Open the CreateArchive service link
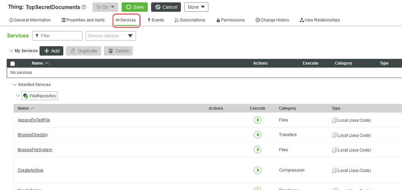This screenshot has height=190, width=402. pos(31,170)
